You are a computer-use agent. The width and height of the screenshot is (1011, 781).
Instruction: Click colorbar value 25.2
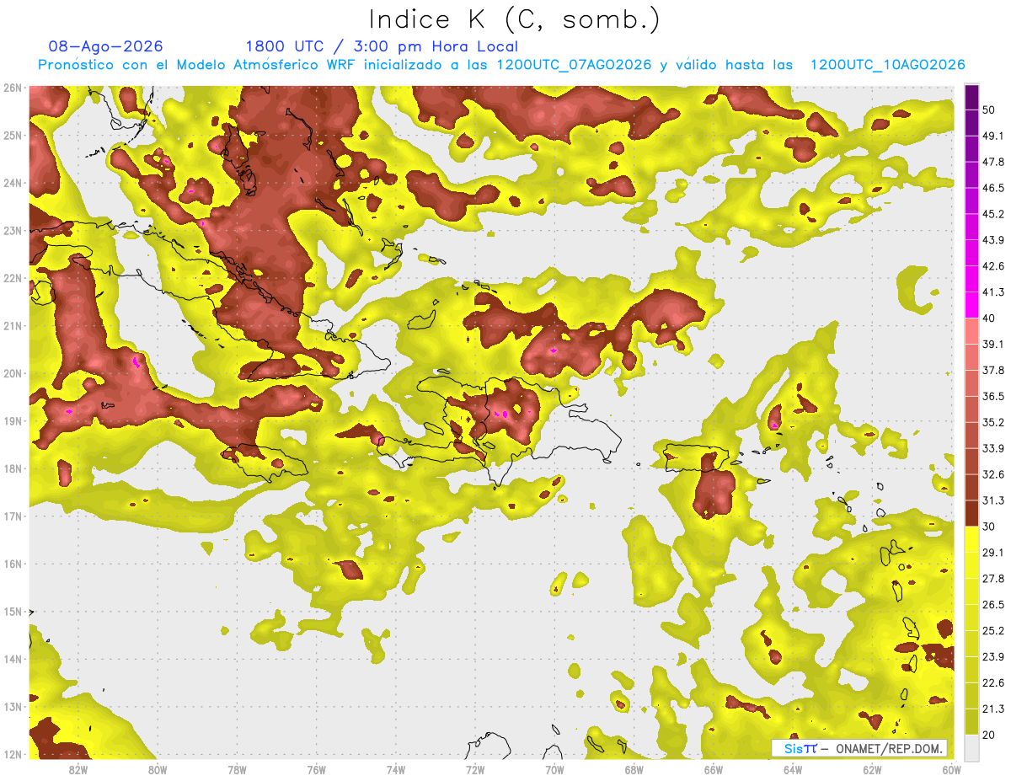993,631
